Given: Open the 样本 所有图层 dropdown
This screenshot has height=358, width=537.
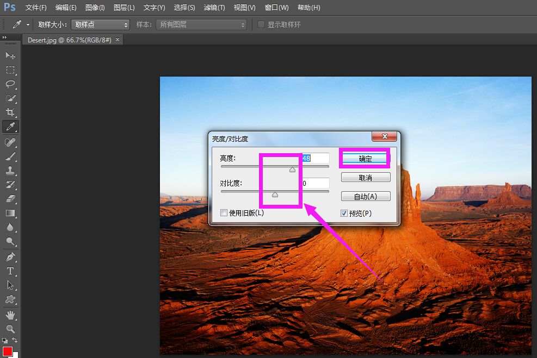Looking at the screenshot, I should coord(201,24).
